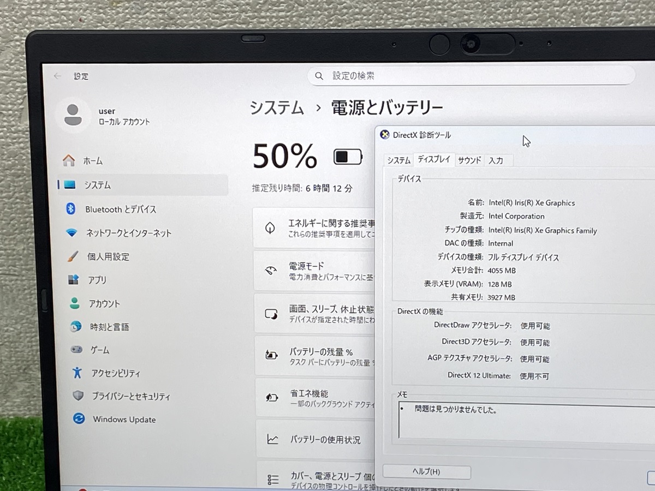Screen dimensions: 655x491
Task: Open Windows Update in sidebar
Action: [x=124, y=420]
